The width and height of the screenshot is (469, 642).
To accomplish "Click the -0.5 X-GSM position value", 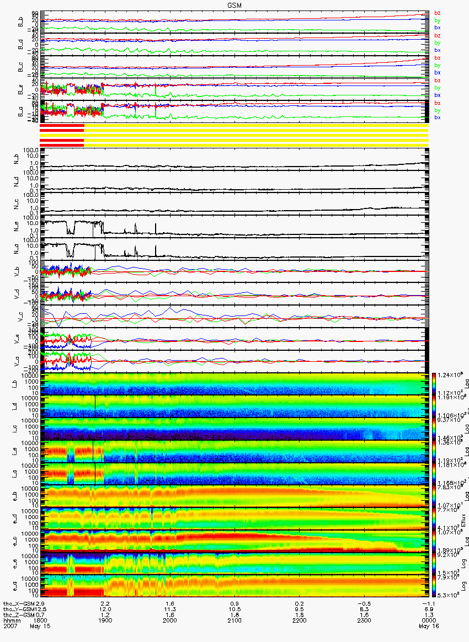I will click(x=364, y=603).
